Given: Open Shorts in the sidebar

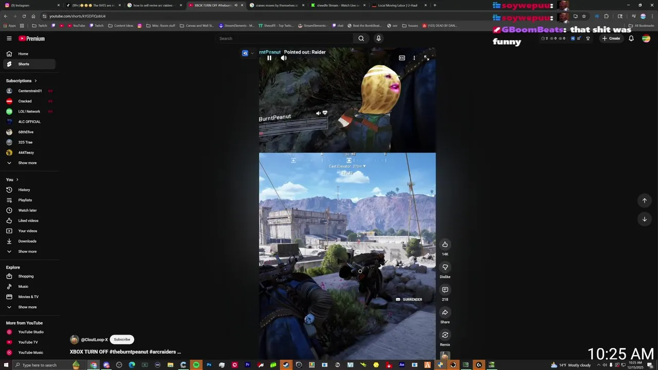Looking at the screenshot, I should pos(30,64).
